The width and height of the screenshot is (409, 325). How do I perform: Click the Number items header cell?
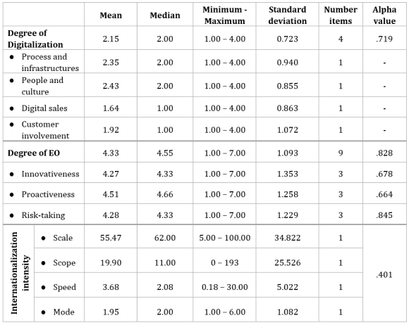click(x=341, y=15)
